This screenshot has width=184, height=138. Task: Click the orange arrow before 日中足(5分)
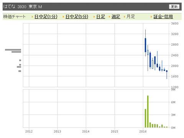63,17
